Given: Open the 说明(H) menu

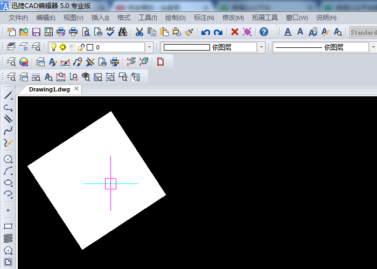Looking at the screenshot, I should coord(326,18).
